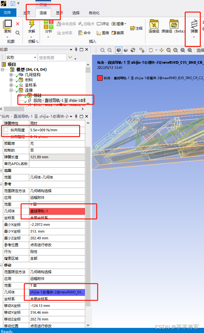
Task: Open the File (文件) menu
Action: 8,13
